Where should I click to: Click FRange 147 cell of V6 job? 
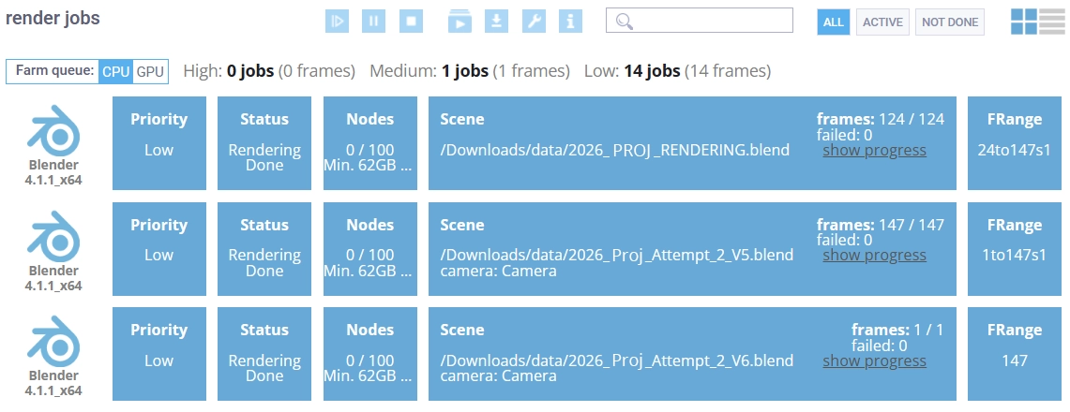coord(1014,353)
